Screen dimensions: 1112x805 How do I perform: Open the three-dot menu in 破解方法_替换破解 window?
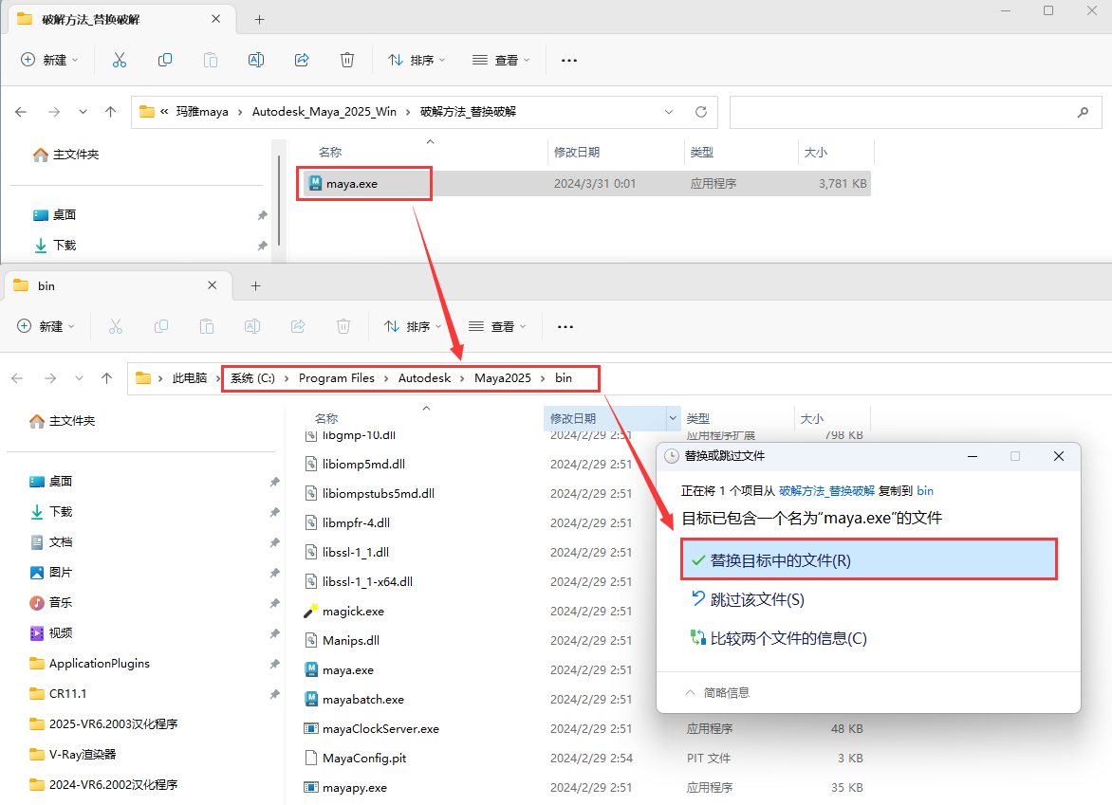click(568, 61)
